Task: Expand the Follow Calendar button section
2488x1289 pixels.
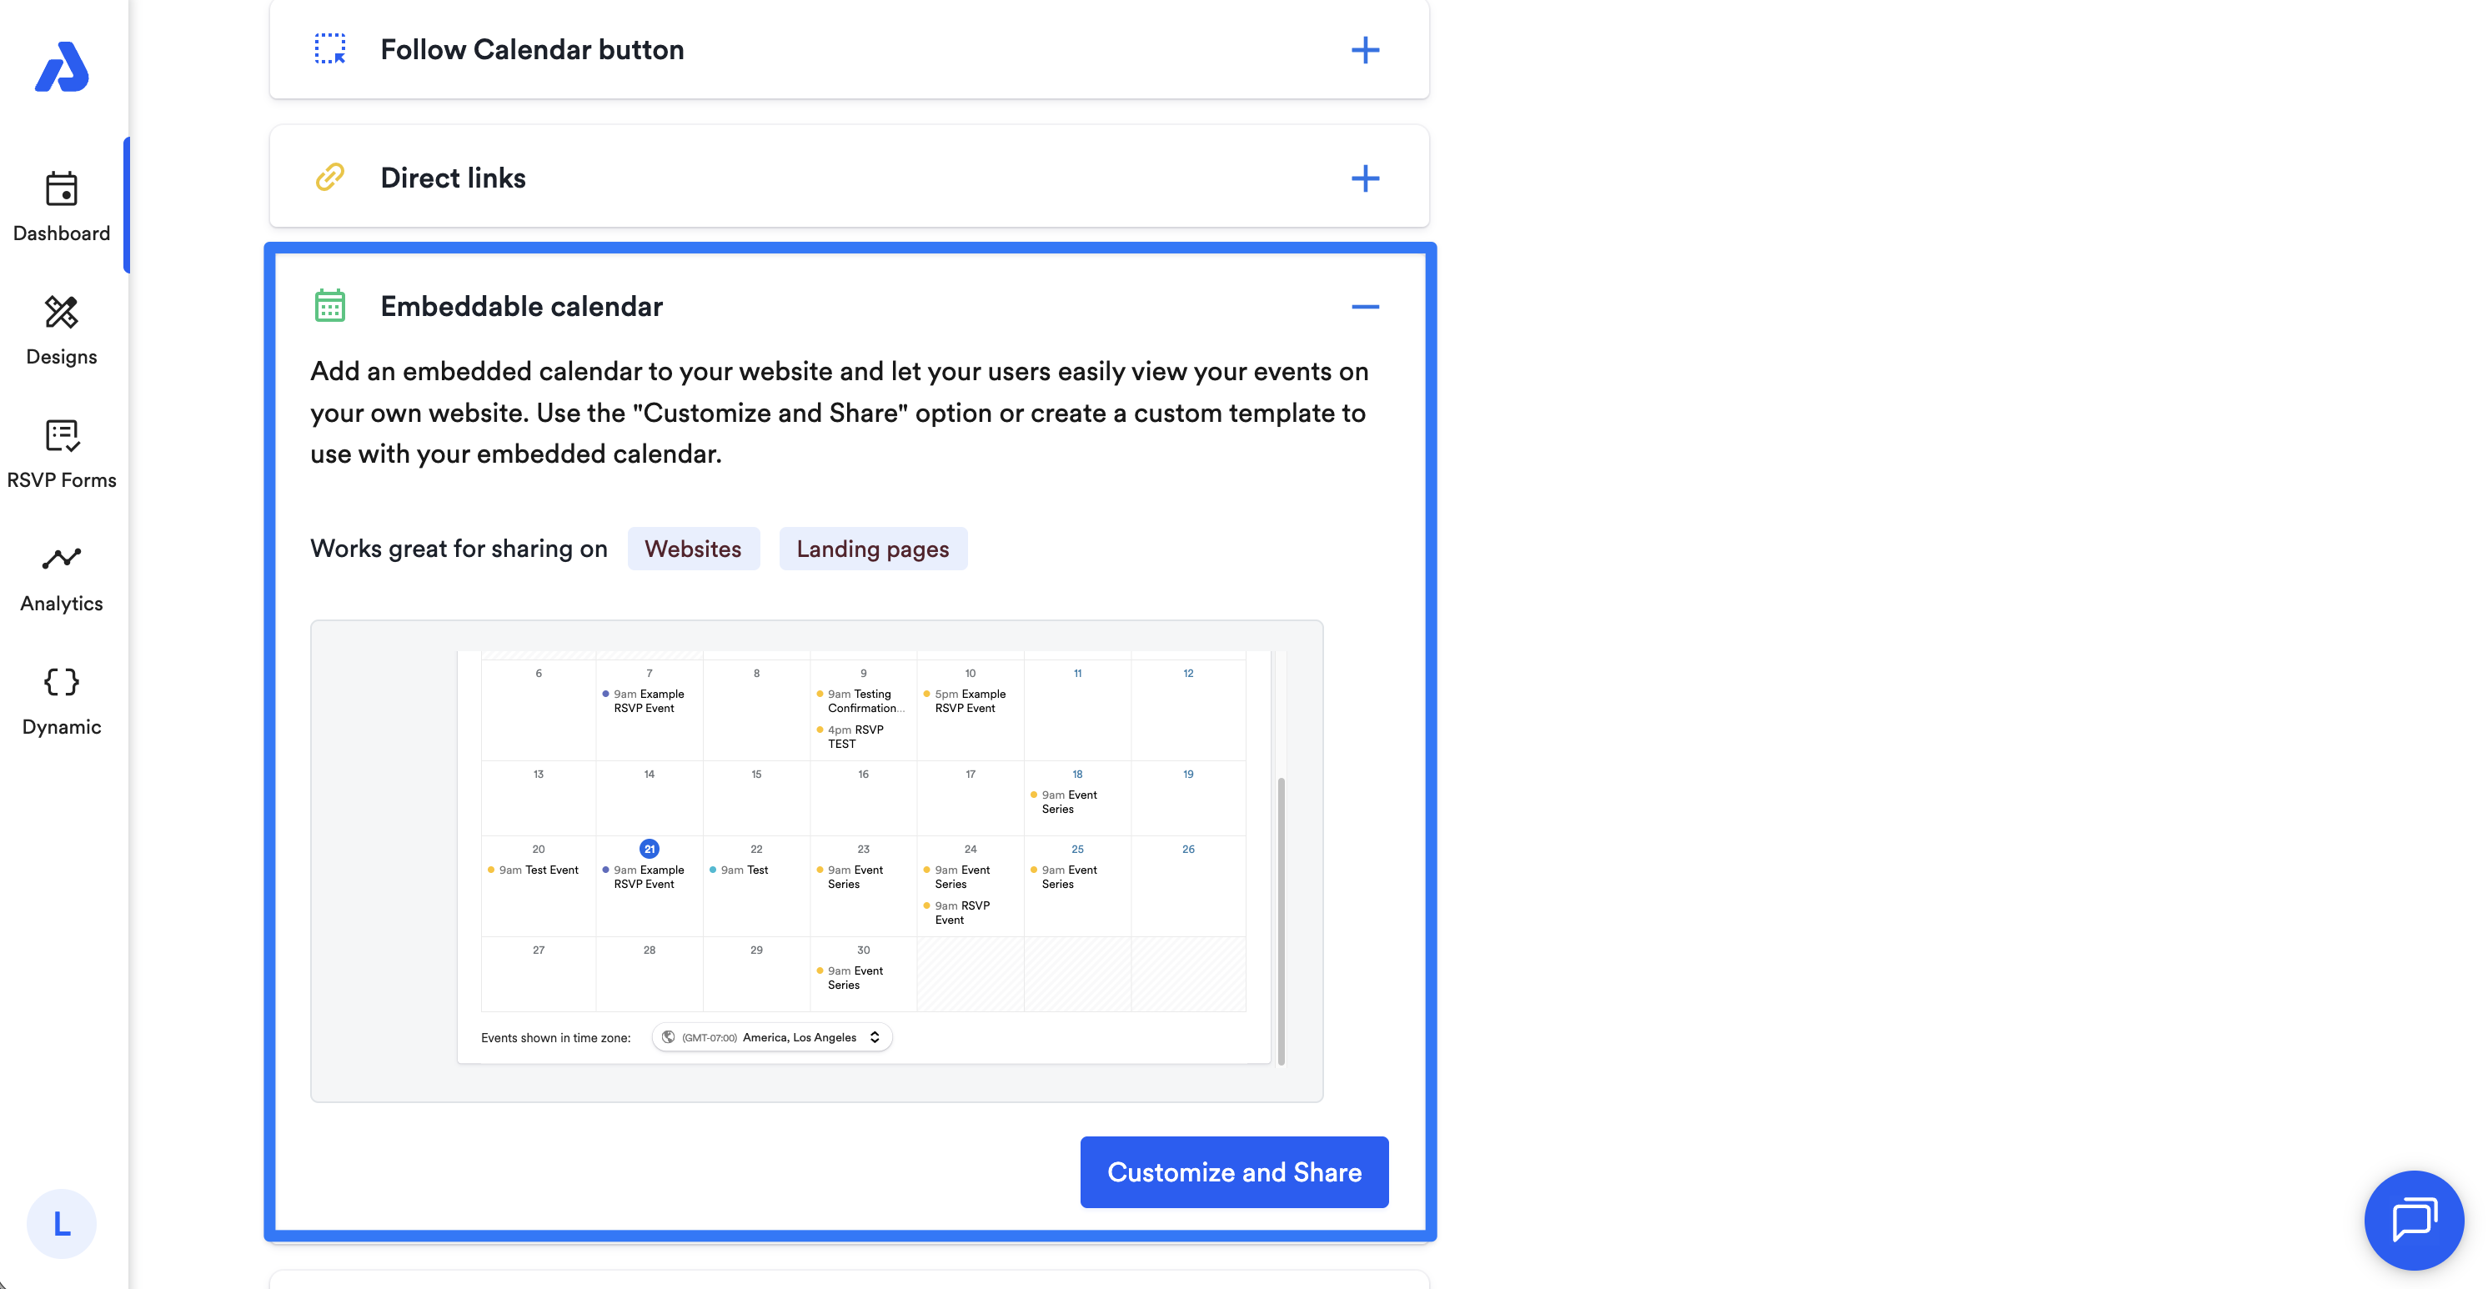Action: (1364, 50)
